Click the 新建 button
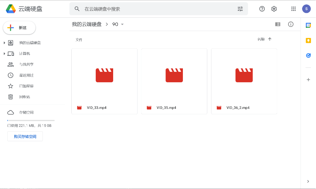The image size is (316, 189). 19,28
